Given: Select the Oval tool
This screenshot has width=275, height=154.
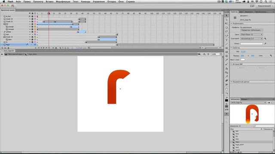Looking at the screenshot, I should point(226,52).
